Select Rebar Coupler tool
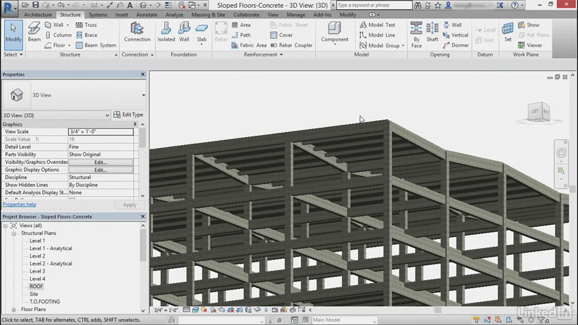This screenshot has height=325, width=578. tap(292, 45)
